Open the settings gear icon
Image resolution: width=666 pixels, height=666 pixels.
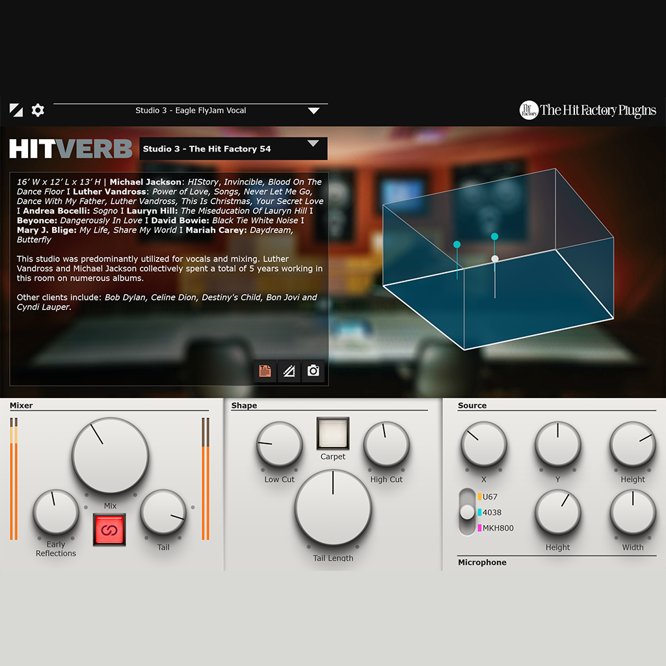click(x=38, y=111)
